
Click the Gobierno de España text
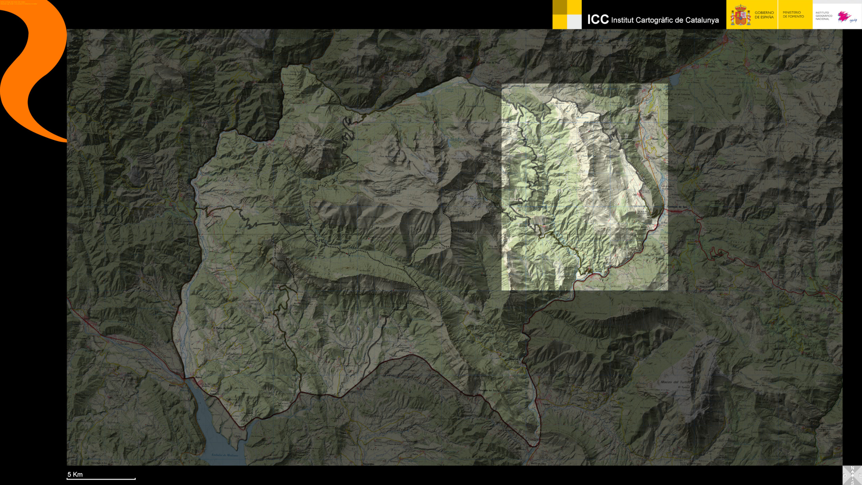pyautogui.click(x=764, y=15)
